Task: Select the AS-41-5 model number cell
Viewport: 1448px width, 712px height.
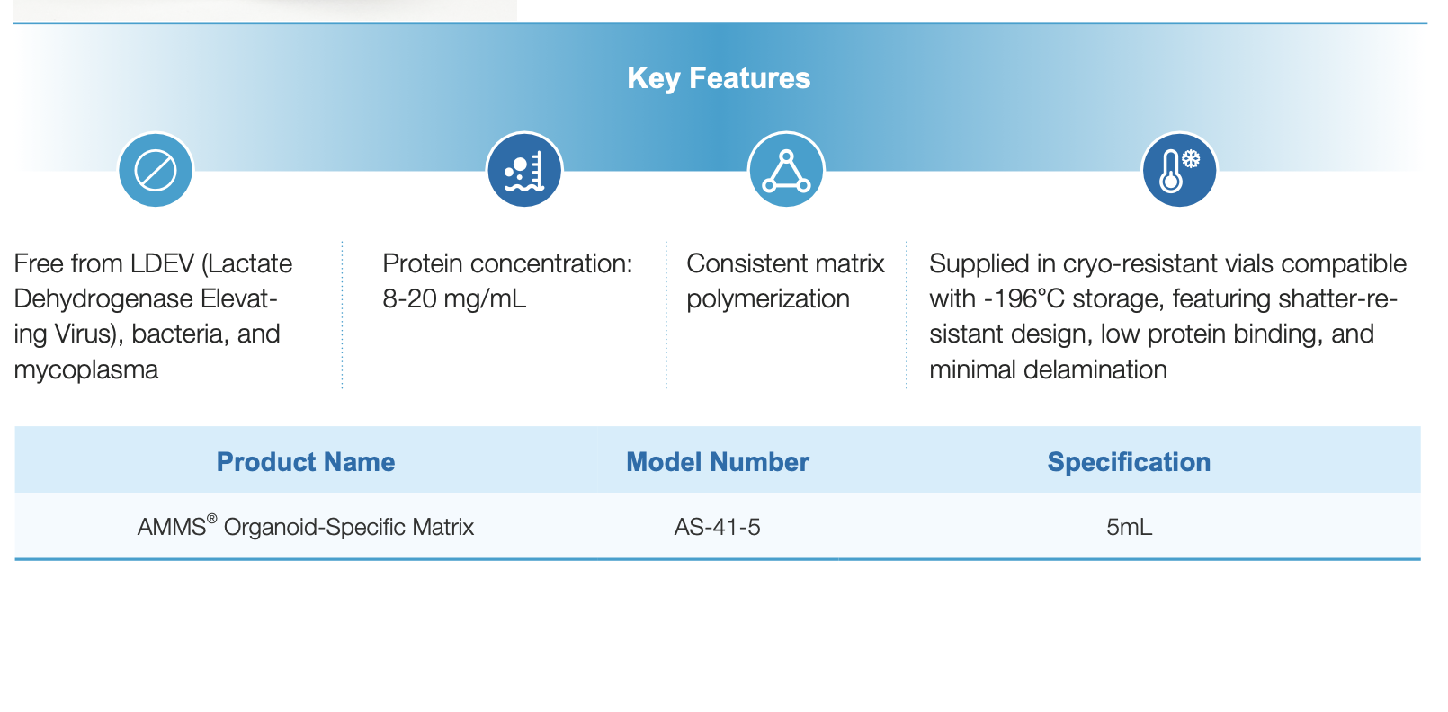Action: (718, 527)
